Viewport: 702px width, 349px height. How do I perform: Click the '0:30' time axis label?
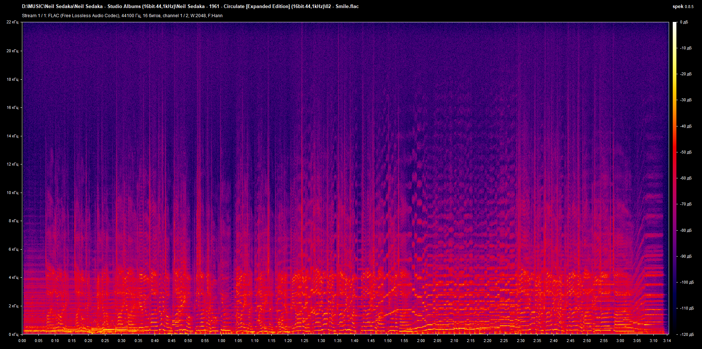(122, 341)
